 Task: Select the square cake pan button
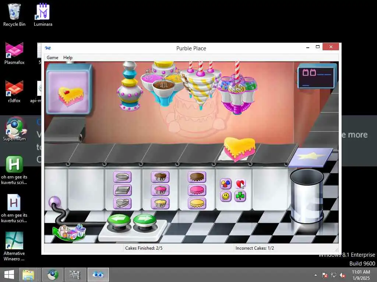[122, 190]
